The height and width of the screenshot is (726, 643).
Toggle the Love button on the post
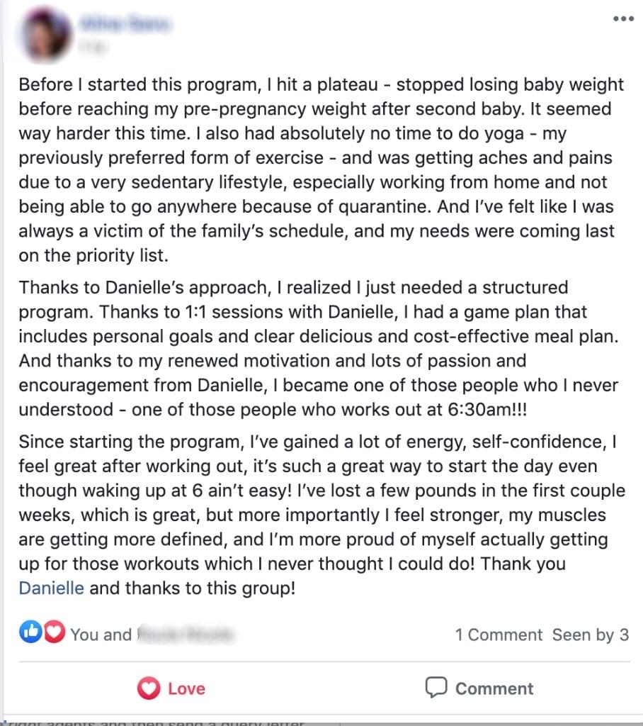point(171,688)
